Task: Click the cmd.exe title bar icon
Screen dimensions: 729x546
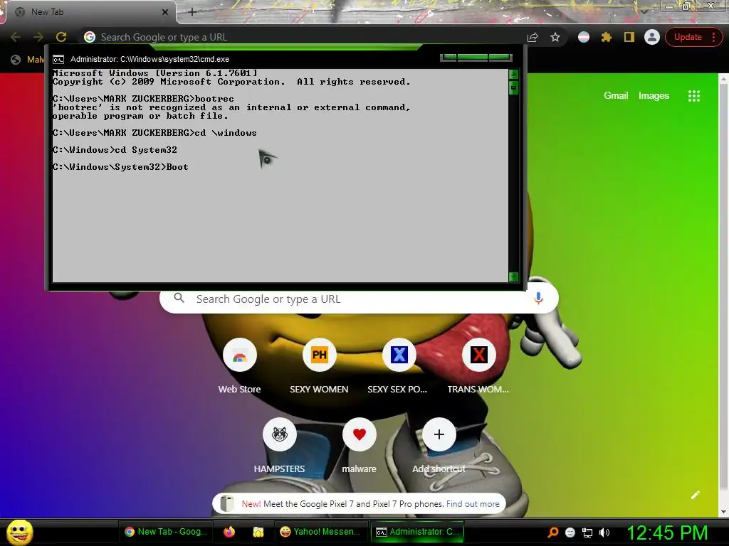Action: (x=58, y=60)
